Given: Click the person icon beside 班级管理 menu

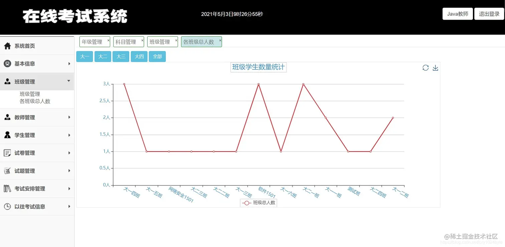Looking at the screenshot, I should tap(7, 82).
